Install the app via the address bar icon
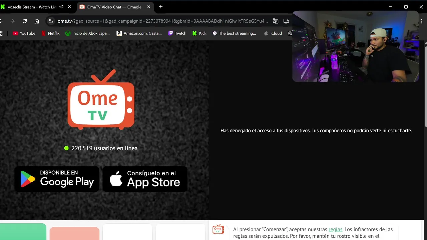Viewport: 427px width, 240px height. coord(286,21)
